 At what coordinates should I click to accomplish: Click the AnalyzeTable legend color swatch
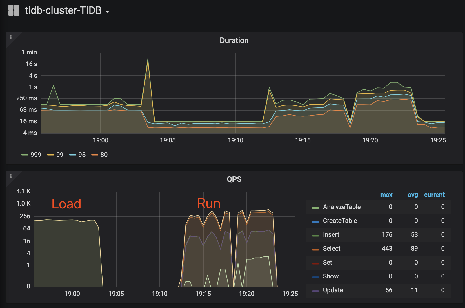315,208
